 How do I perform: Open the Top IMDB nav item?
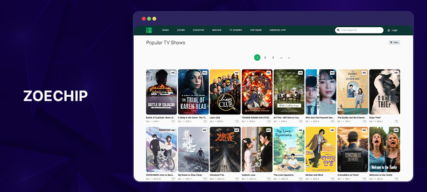(x=256, y=30)
